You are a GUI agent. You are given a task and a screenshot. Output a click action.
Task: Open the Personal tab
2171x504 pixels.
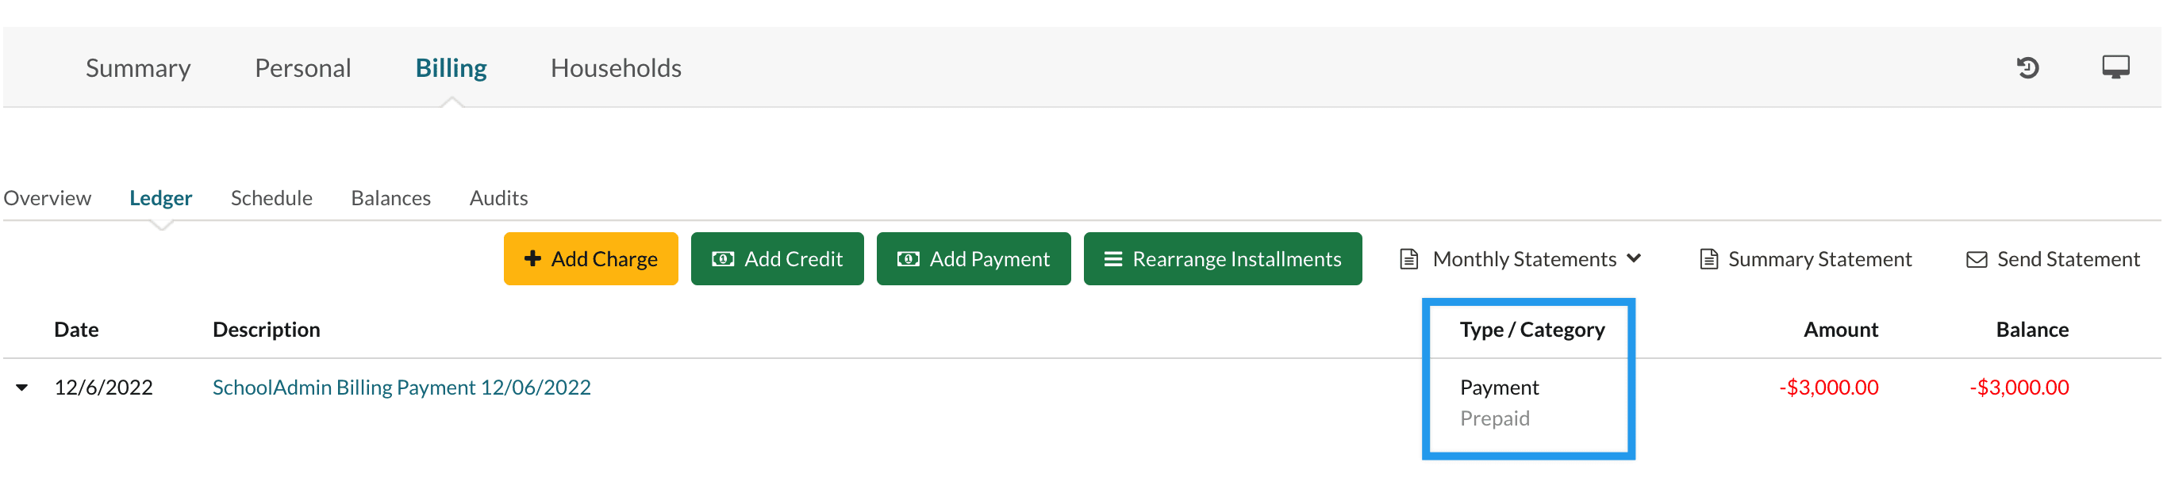302,68
